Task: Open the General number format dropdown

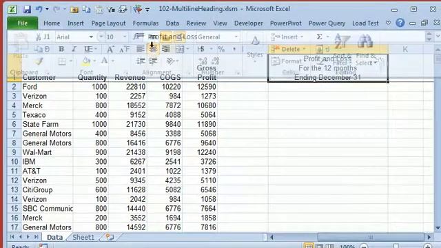Action: pos(236,37)
